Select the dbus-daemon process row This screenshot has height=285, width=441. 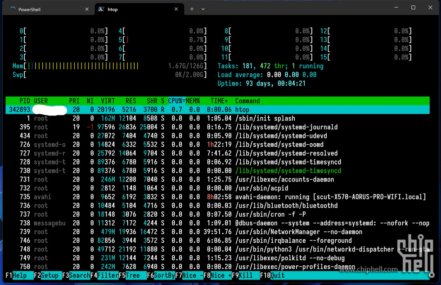click(217, 223)
